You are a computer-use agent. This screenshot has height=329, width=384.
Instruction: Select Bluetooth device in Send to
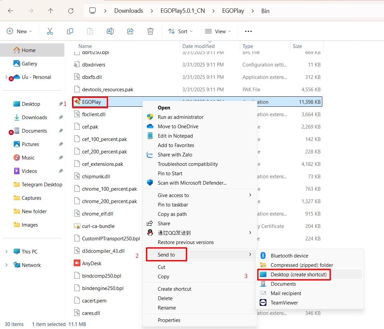[310, 255]
